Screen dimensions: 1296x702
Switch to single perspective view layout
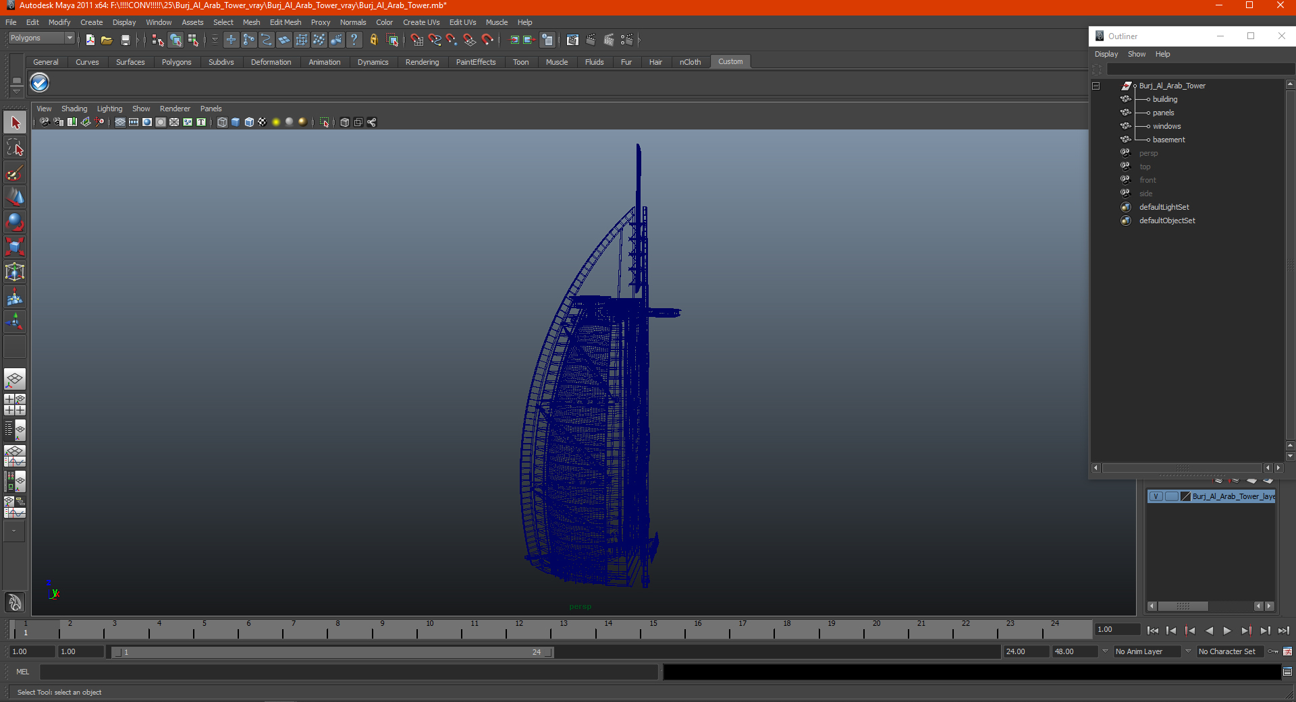click(15, 380)
